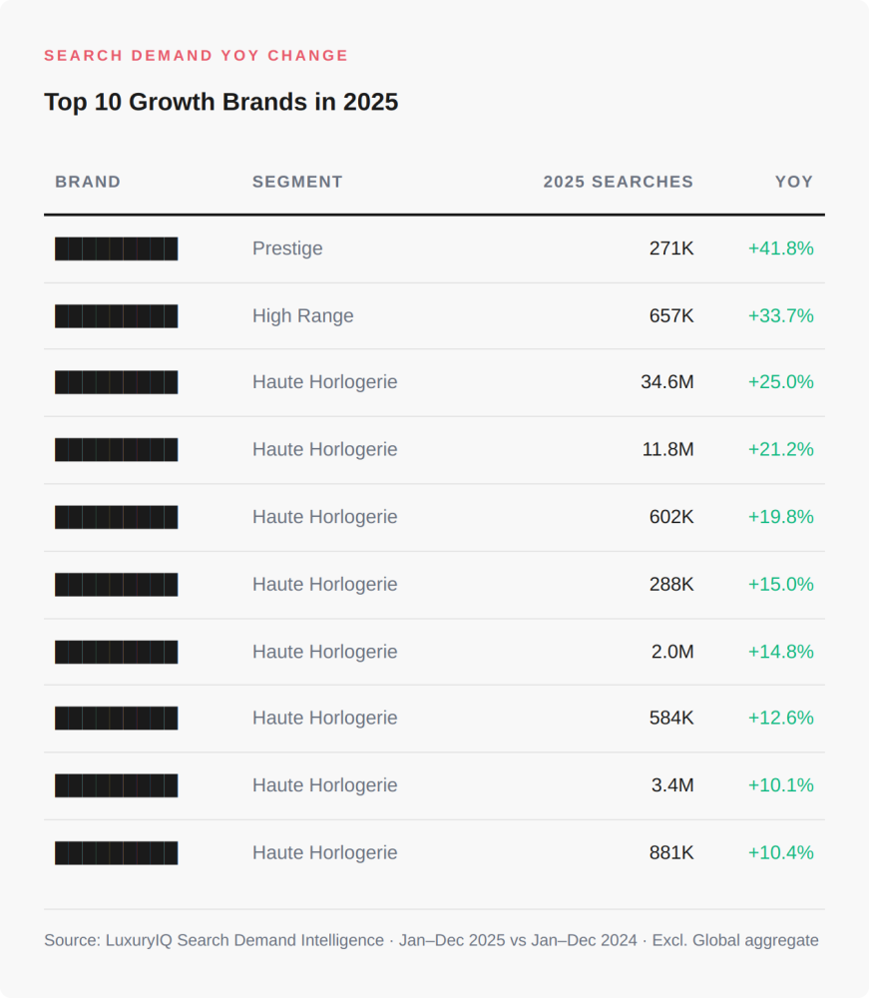Select the +10.4% YoY value
The image size is (869, 998).
(780, 853)
